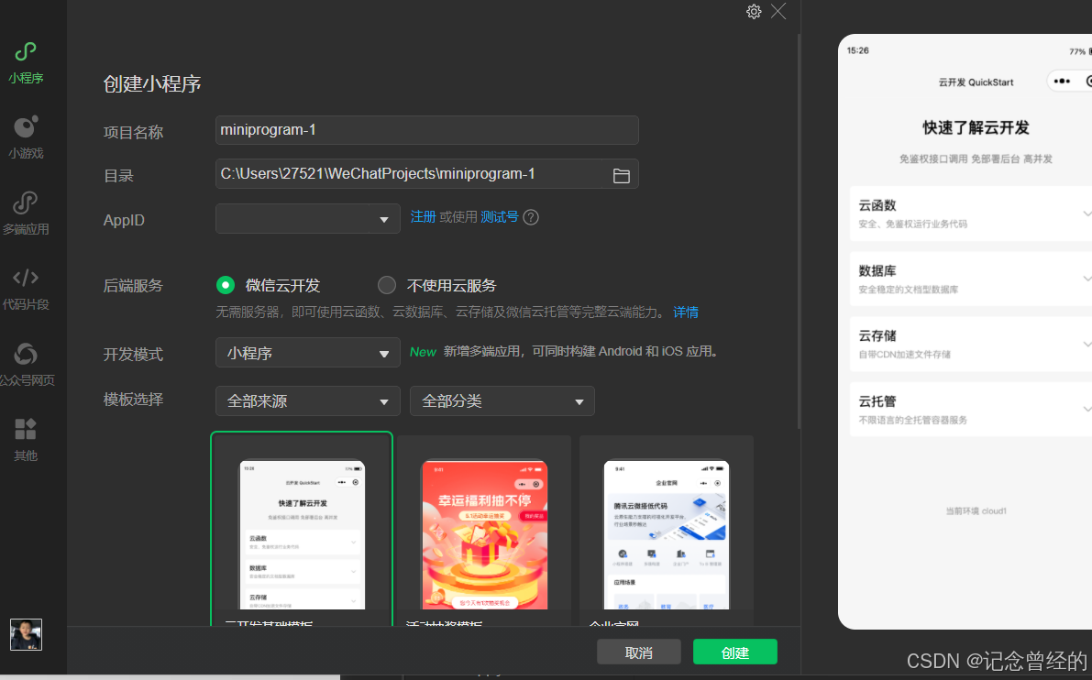The image size is (1092, 680).
Task: Click the 当前环境 cloud1 text
Action: point(976,510)
